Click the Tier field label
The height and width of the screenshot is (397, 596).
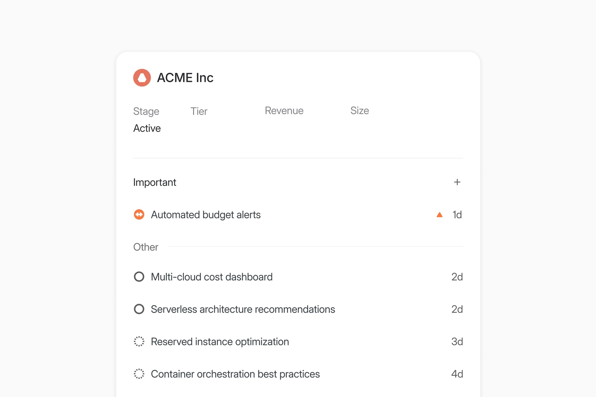click(x=199, y=111)
